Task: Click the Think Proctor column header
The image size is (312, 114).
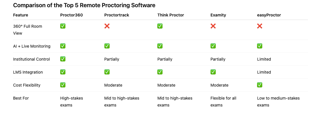Action: (171, 15)
